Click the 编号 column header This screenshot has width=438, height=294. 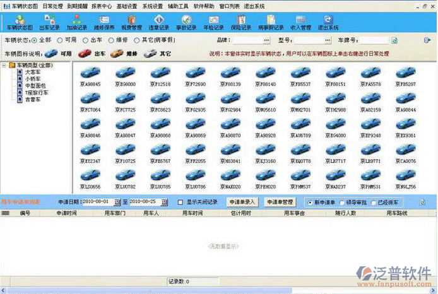click(x=25, y=213)
